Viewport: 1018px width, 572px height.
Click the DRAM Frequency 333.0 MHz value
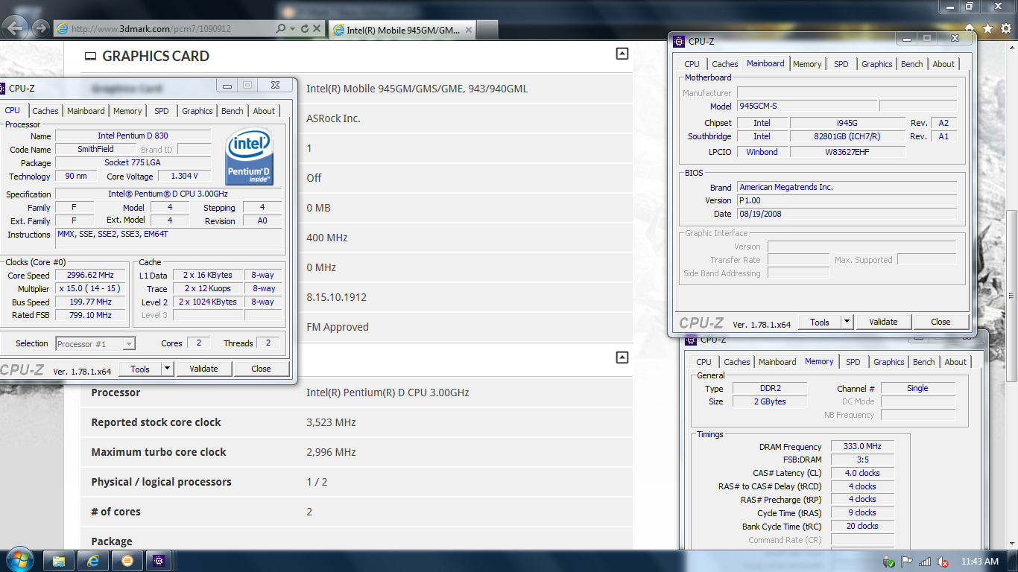click(862, 446)
